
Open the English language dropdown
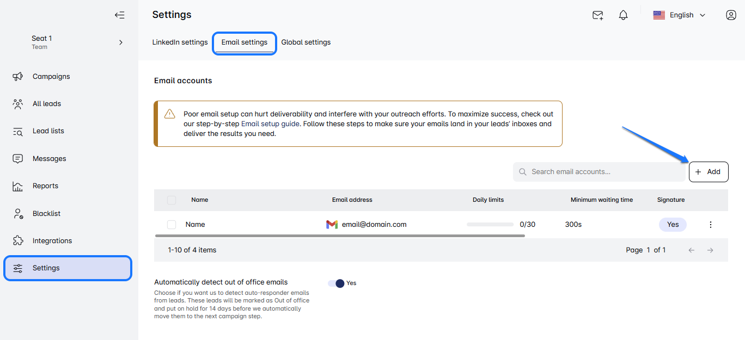(x=680, y=15)
